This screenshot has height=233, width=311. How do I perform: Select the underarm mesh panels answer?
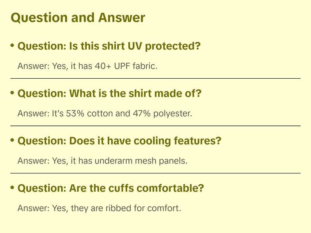102,161
